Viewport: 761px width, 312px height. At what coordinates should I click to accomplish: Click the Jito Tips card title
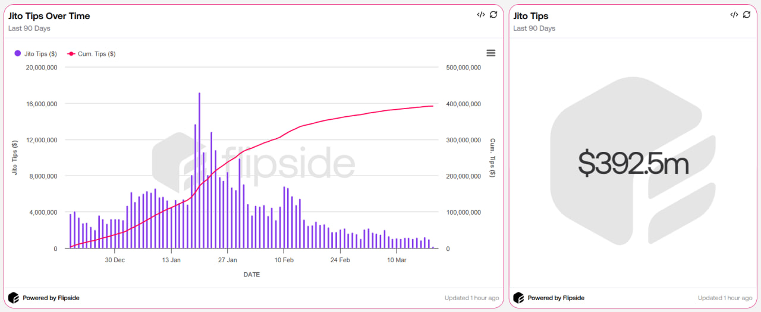coord(531,16)
